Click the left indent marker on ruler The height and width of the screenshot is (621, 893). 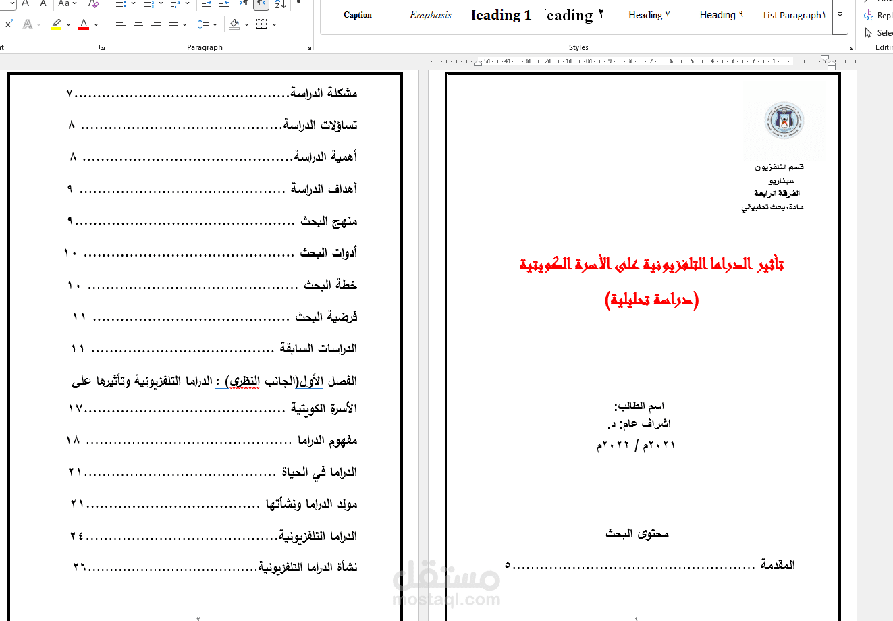click(x=479, y=63)
